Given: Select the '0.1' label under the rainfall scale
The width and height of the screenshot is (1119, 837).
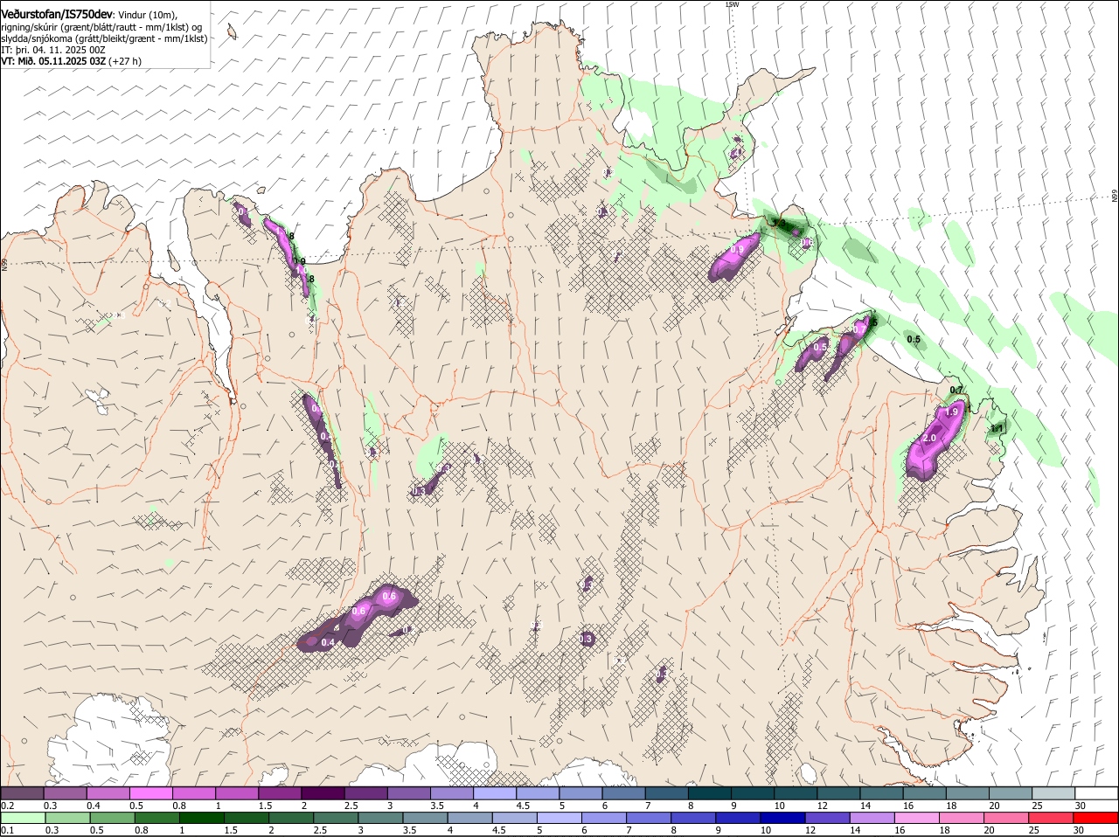Looking at the screenshot, I should click(x=7, y=830).
